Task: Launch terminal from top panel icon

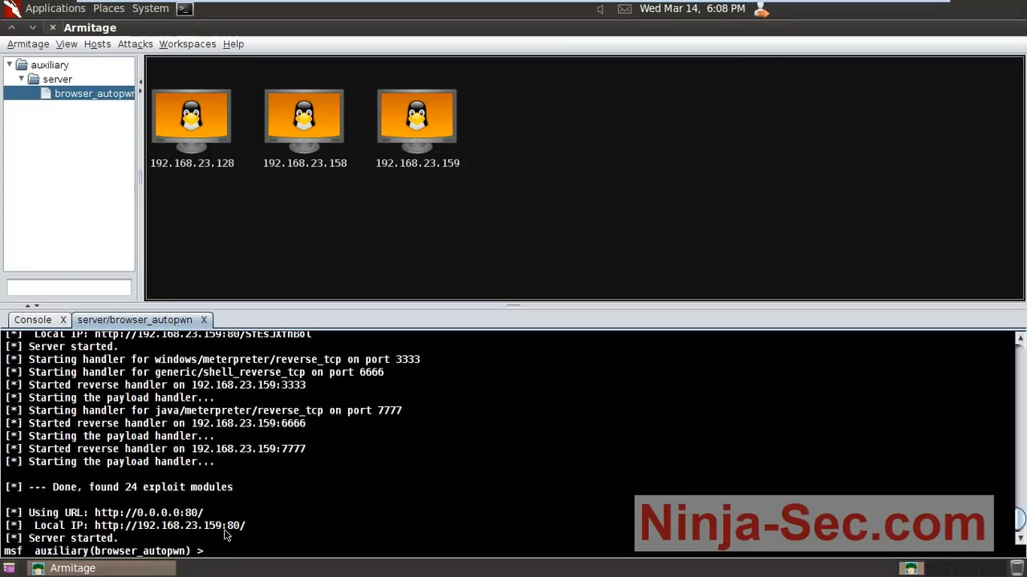Action: [185, 9]
